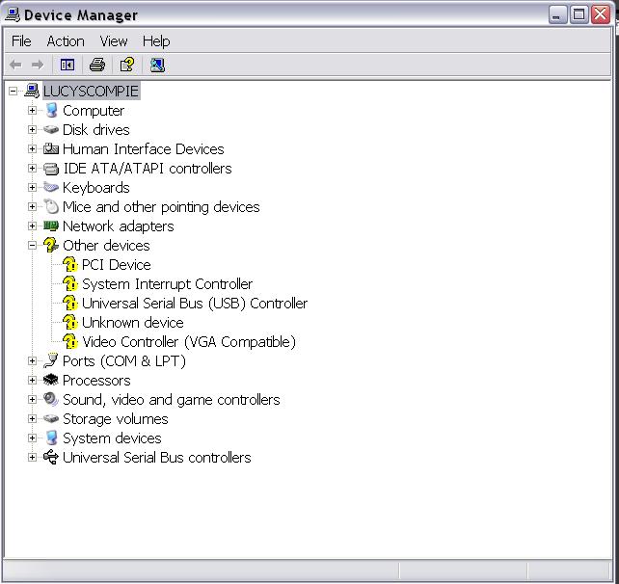The image size is (619, 584).
Task: Select the Keyboards label
Action: point(95,187)
